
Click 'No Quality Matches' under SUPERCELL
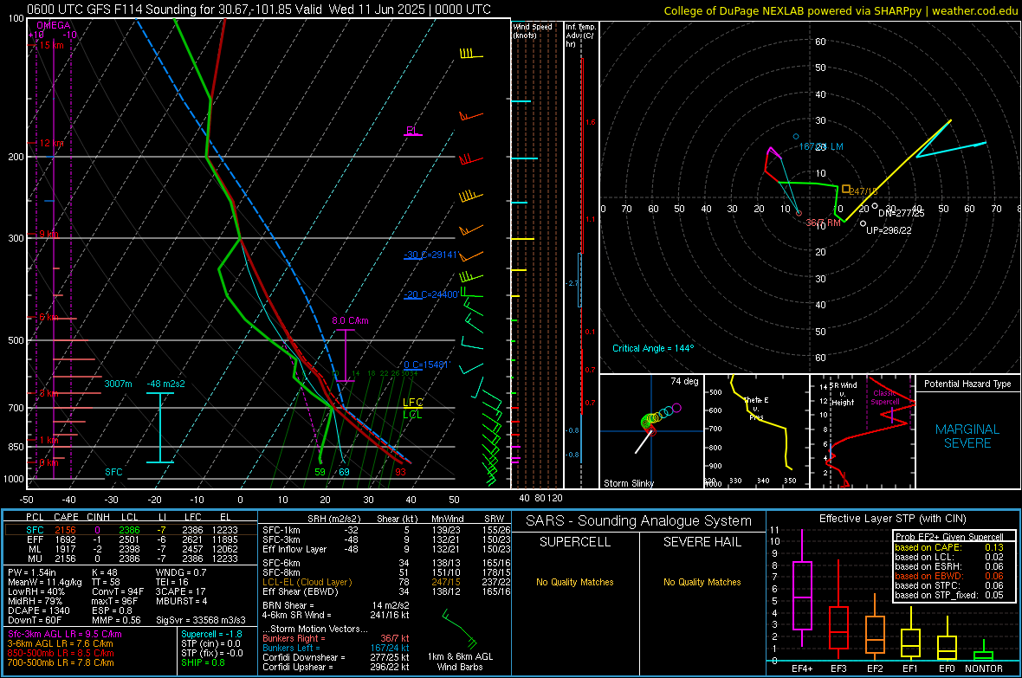(x=575, y=582)
